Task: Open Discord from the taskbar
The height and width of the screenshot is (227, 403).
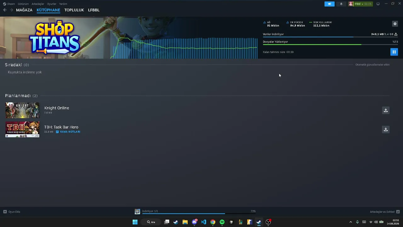Action: click(195, 222)
